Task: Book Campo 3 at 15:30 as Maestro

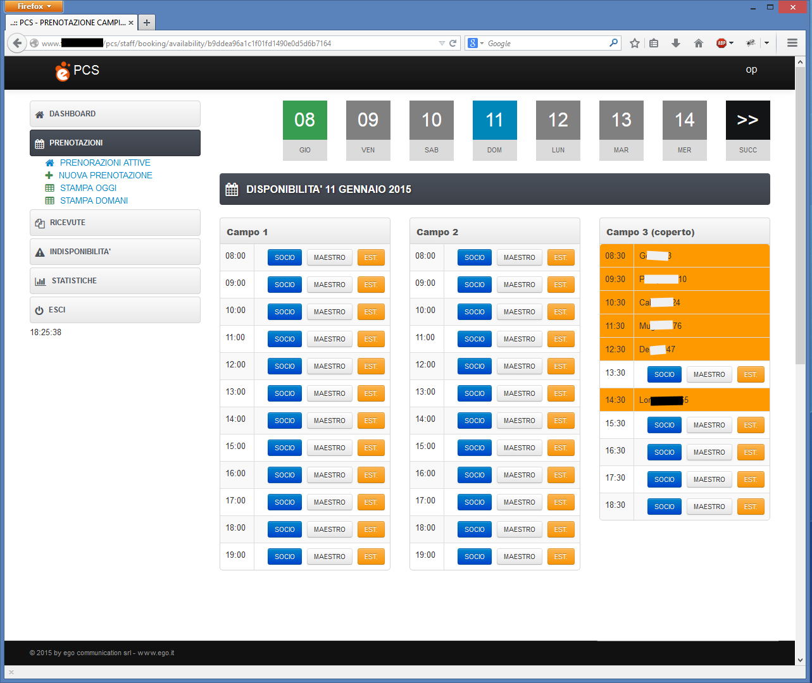Action: tap(709, 425)
